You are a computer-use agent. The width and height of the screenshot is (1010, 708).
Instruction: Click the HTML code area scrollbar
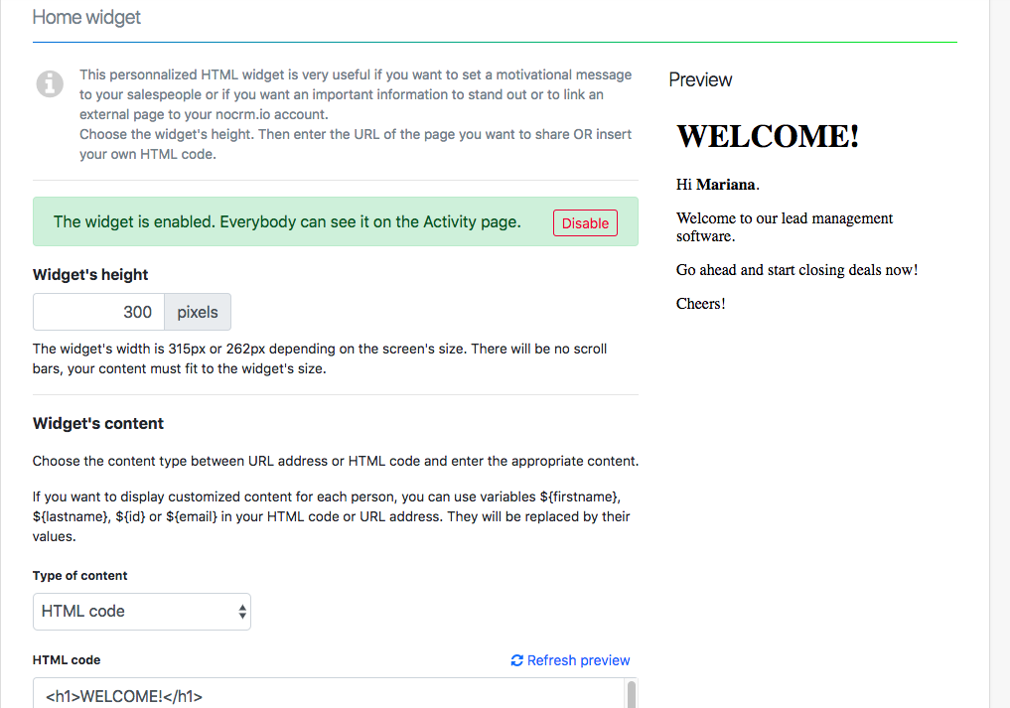point(630,694)
